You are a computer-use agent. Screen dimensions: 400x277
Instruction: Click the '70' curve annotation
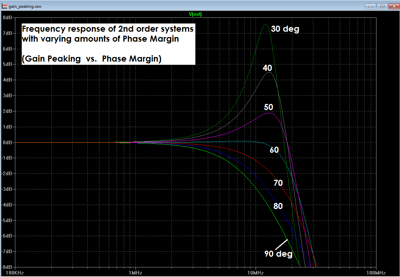278,183
